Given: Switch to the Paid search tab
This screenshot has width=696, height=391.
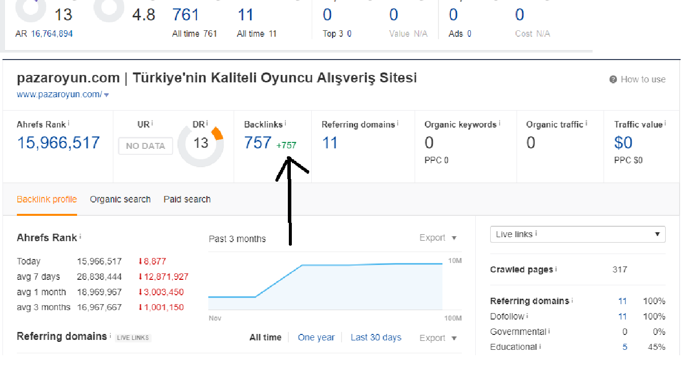Looking at the screenshot, I should [187, 199].
